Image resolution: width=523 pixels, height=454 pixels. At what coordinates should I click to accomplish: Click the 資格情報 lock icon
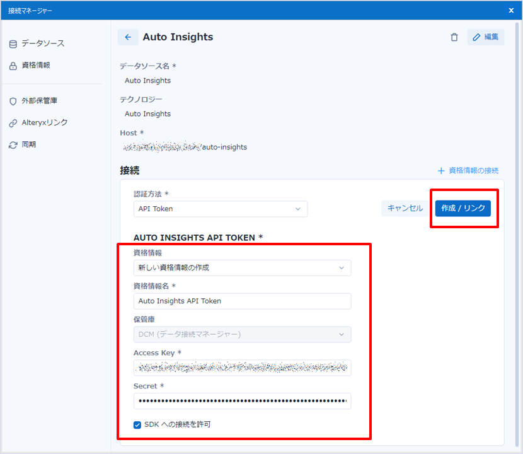coord(13,66)
